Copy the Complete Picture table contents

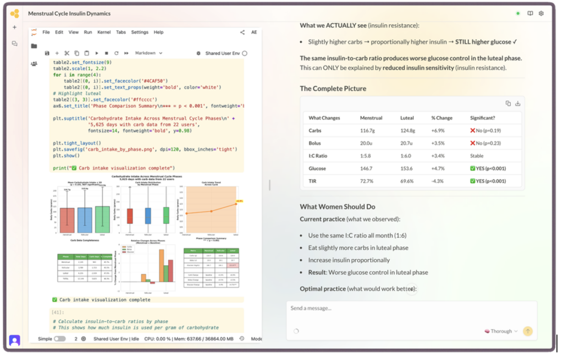(508, 103)
